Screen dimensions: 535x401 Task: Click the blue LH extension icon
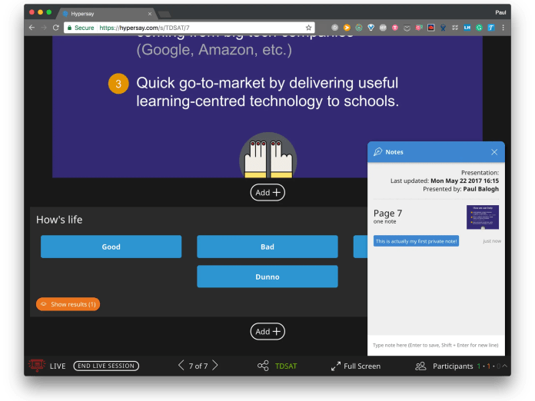click(x=467, y=28)
